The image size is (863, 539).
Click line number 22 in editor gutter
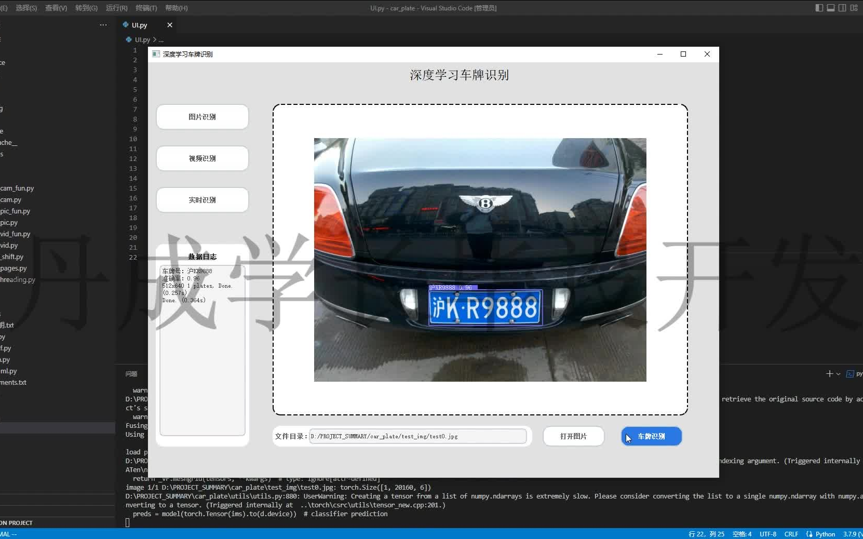point(133,258)
